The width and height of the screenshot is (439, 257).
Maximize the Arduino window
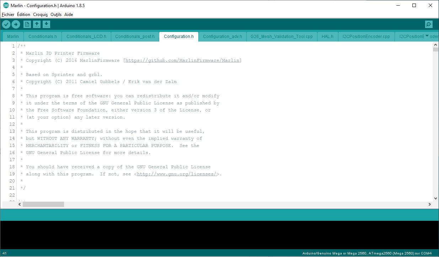(x=414, y=5)
